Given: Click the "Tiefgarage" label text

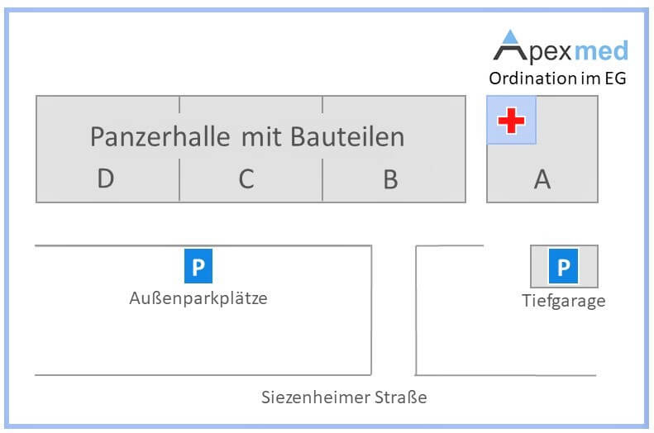Looking at the screenshot, I should (x=564, y=301).
